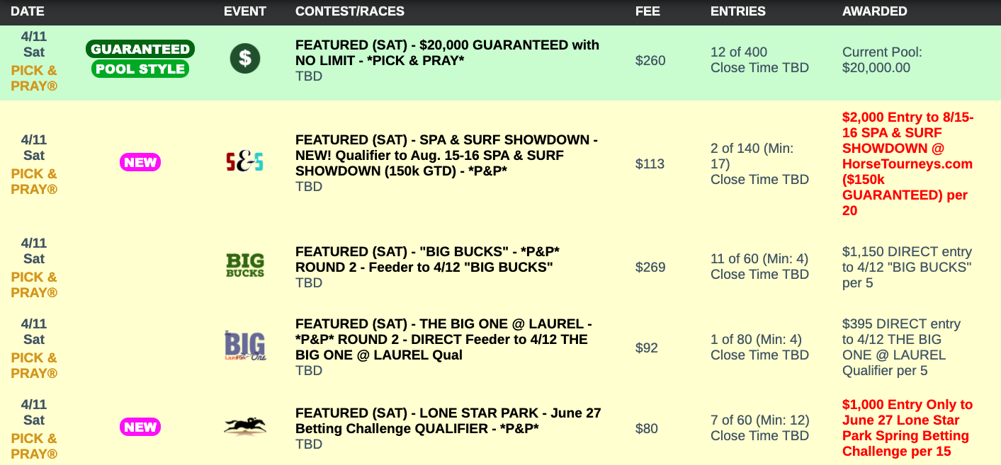The image size is (1001, 465).
Task: Sort by the FEE column header
Action: (x=646, y=11)
